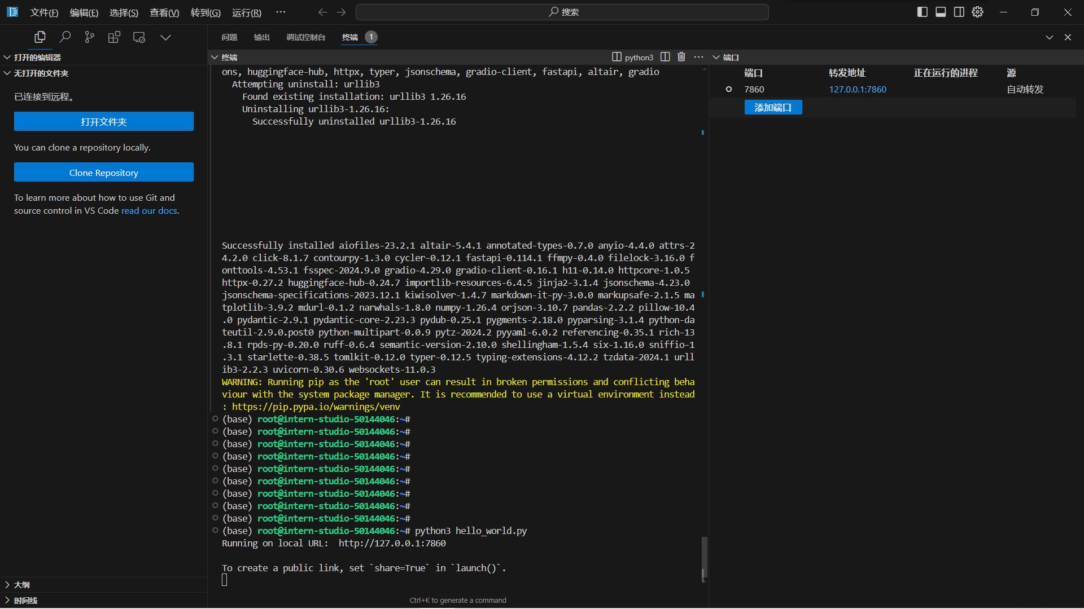Open the 查看(V) menu

pos(164,12)
